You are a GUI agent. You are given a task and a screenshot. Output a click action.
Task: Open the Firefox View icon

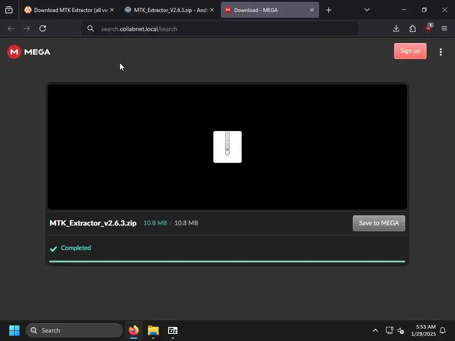click(9, 10)
